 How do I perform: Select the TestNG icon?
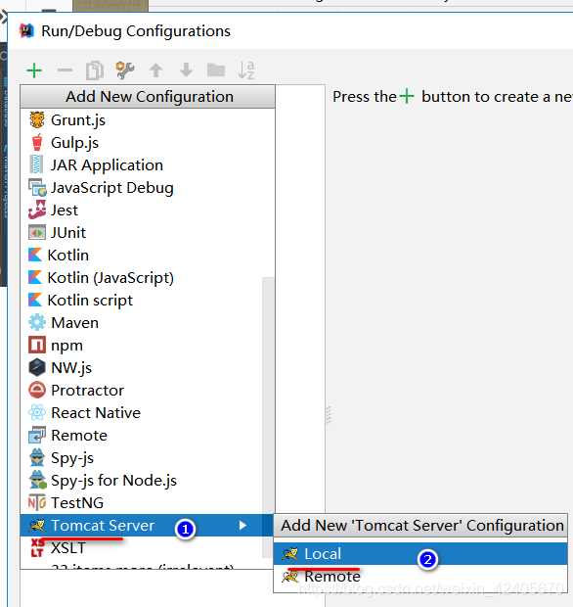click(37, 502)
